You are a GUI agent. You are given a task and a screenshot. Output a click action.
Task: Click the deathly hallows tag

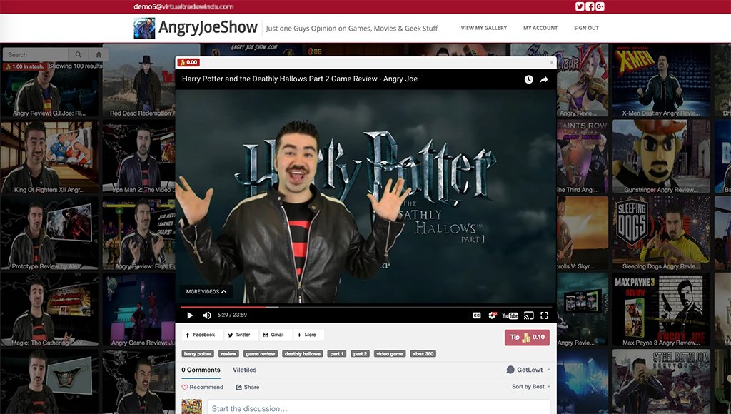coord(303,354)
